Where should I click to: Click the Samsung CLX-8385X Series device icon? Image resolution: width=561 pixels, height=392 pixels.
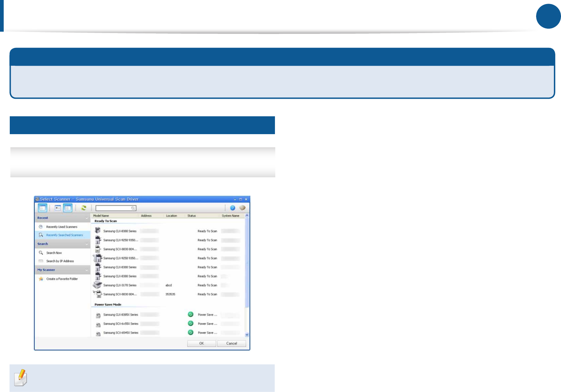pos(98,315)
